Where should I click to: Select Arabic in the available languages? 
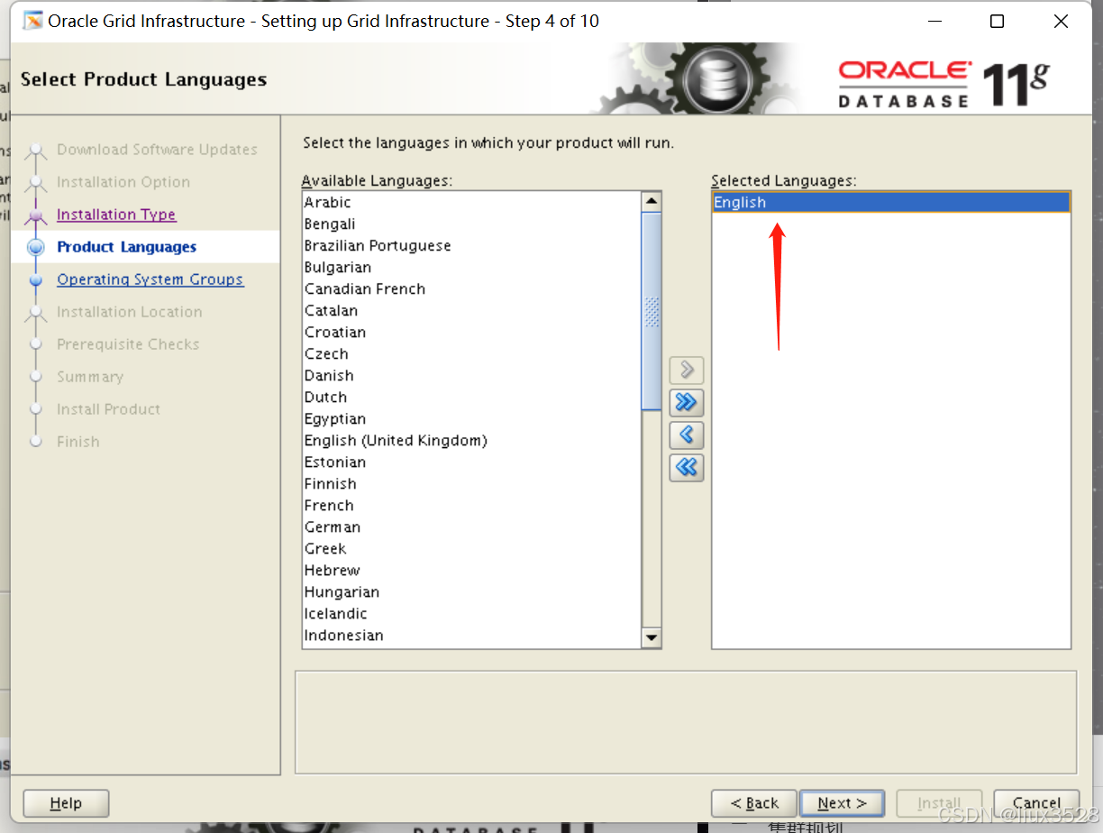[x=471, y=203]
